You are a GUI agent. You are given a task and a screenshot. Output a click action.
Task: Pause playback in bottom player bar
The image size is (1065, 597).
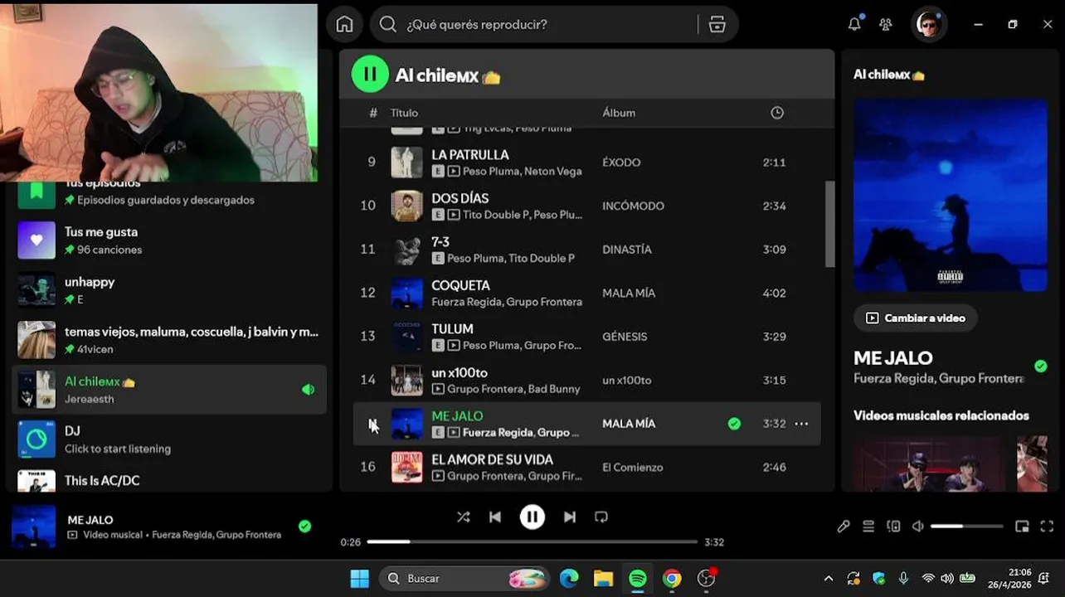pyautogui.click(x=532, y=517)
